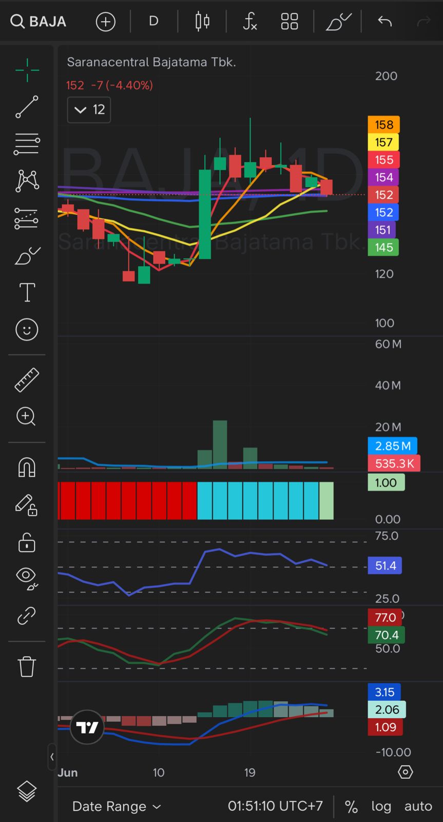The width and height of the screenshot is (443, 822).
Task: Open the Date Range dropdown
Action: (x=117, y=807)
